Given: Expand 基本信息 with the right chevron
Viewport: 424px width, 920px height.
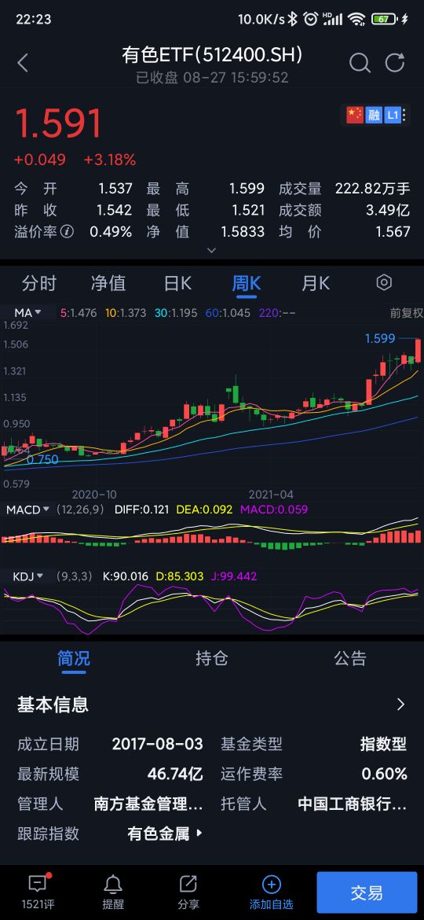Looking at the screenshot, I should 401,704.
